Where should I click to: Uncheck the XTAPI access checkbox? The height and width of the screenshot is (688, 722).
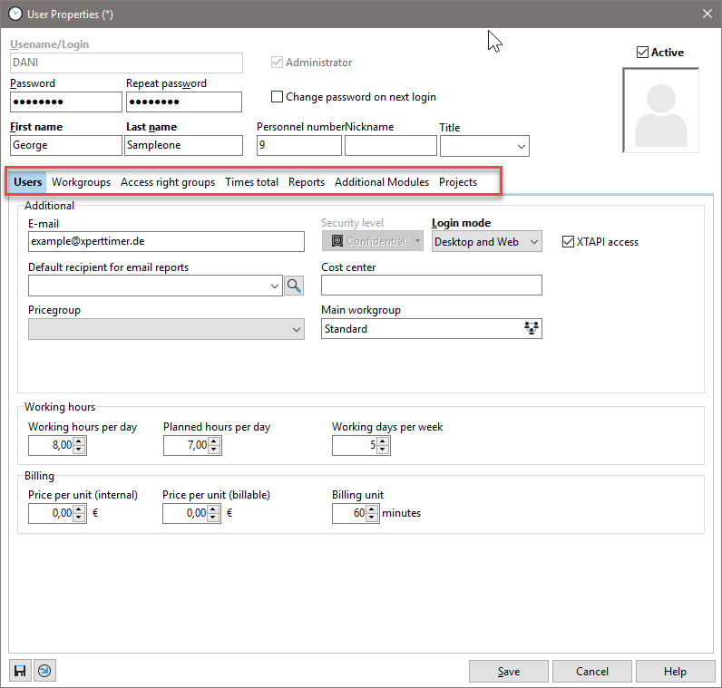pos(569,242)
